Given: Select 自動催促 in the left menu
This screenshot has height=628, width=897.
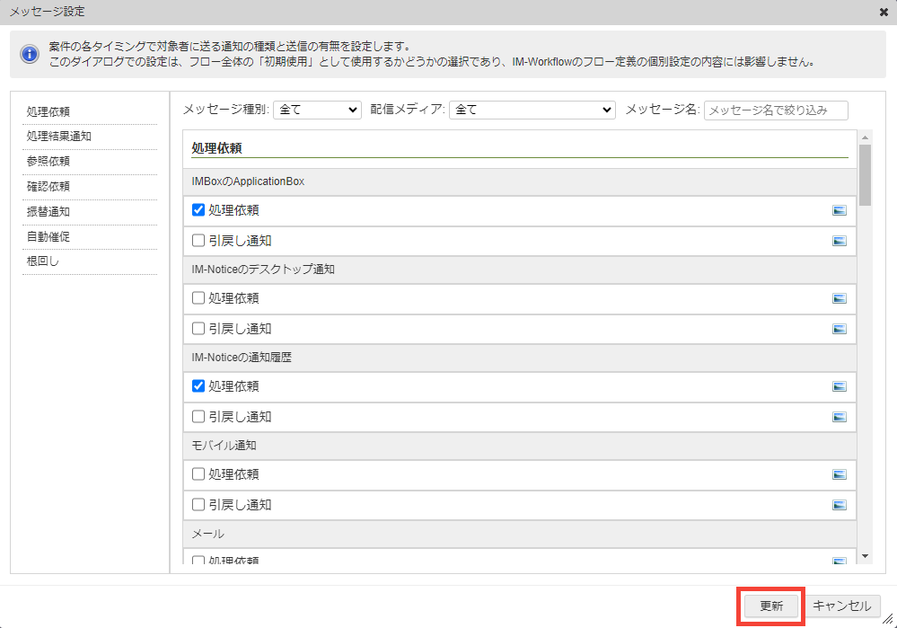Looking at the screenshot, I should click(48, 236).
